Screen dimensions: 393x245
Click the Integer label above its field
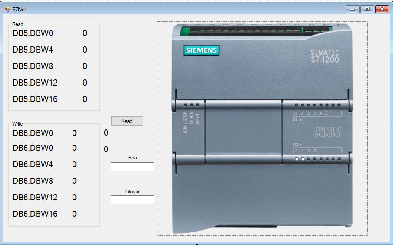tap(132, 192)
